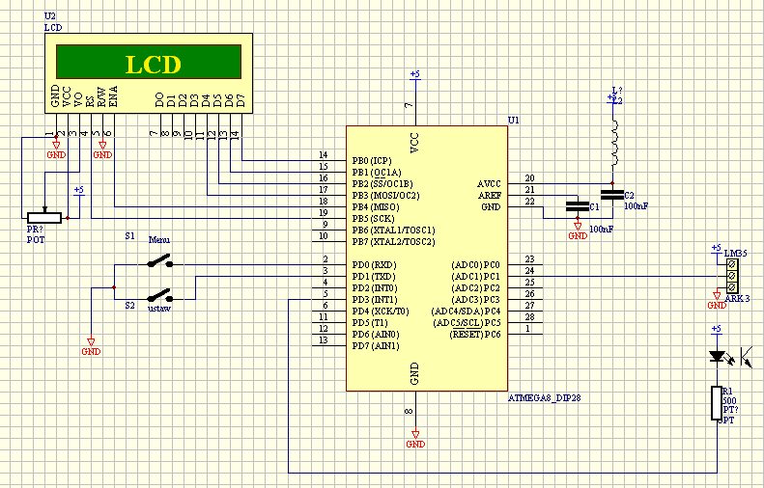Click the ENA pin label on LCD
Viewport: 764px width, 488px height.
[113, 96]
